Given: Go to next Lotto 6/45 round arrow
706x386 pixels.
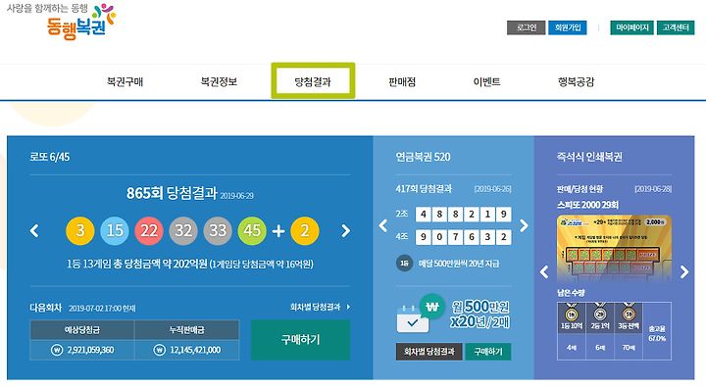Looking at the screenshot, I should 345,231.
